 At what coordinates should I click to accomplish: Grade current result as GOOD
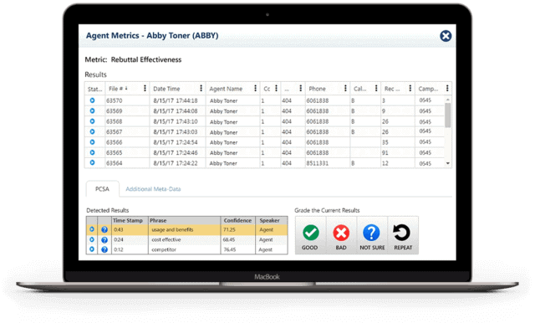click(x=310, y=235)
